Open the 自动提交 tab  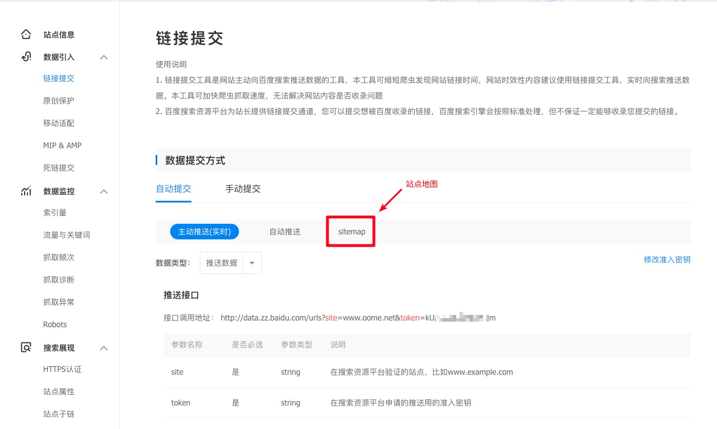pos(174,189)
